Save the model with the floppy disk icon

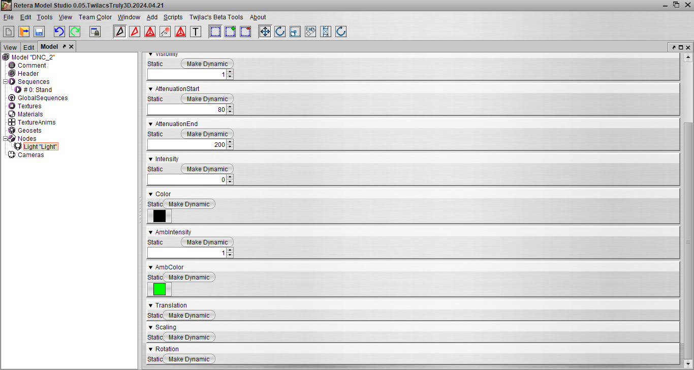[39, 32]
